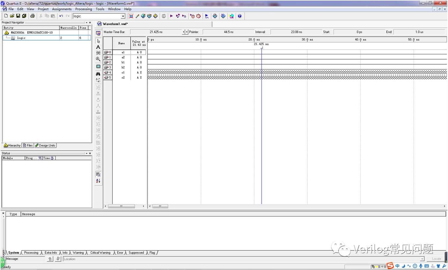The width and height of the screenshot is (448, 270).
Task: Click the Timing analyzer red clock icon
Action: 198,16
